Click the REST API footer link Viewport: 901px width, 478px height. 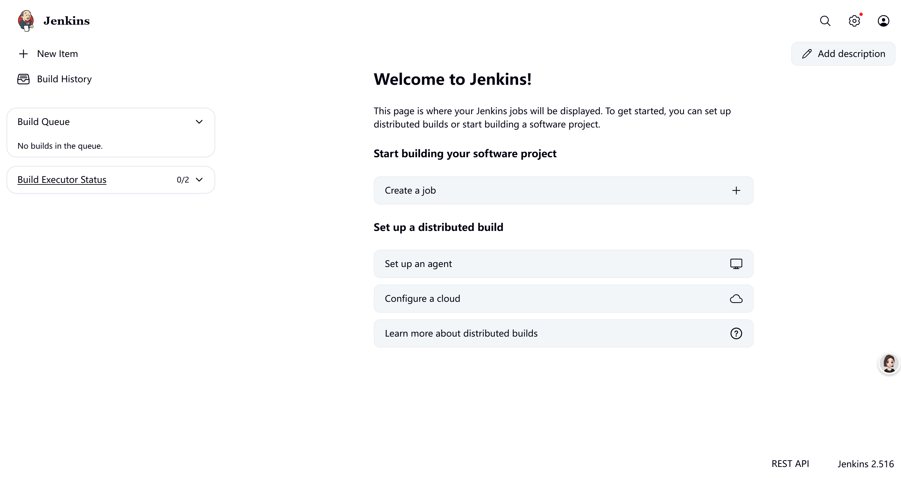[x=790, y=464]
